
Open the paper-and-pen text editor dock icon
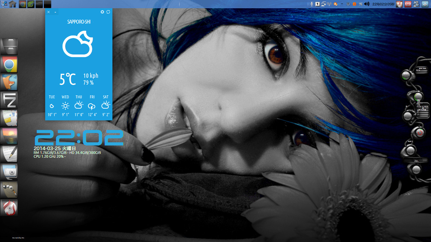(x=9, y=154)
